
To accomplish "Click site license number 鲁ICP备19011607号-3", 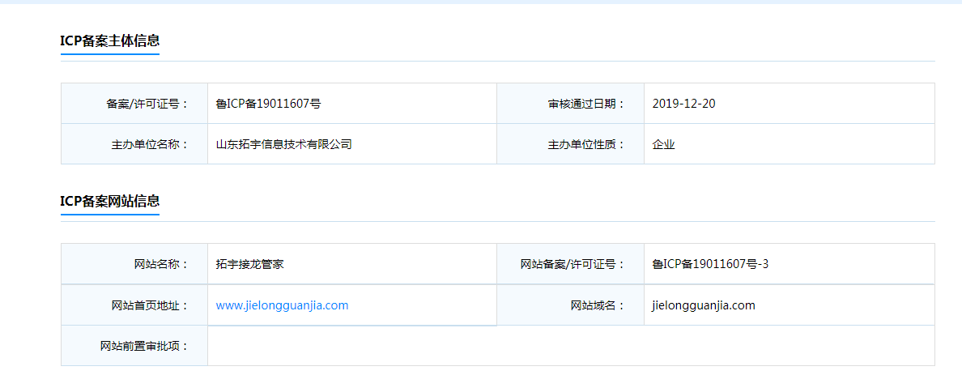I will coord(710,265).
